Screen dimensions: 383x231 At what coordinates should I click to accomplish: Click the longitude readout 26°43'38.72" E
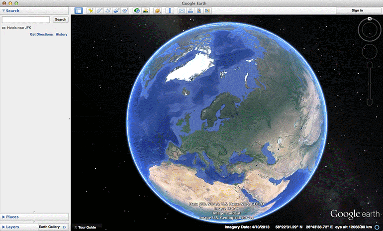tap(319, 228)
